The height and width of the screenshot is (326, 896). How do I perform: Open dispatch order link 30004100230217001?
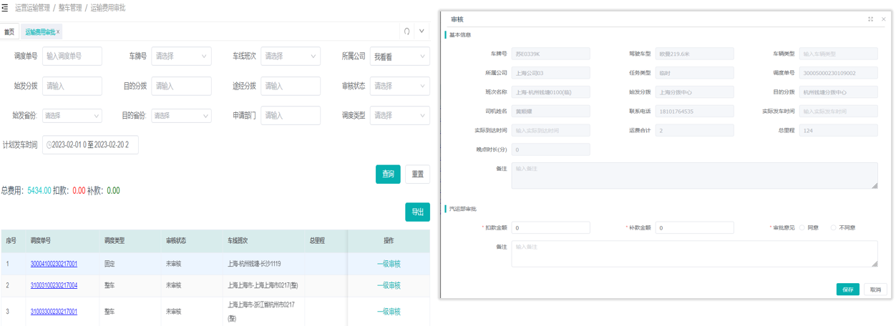[x=54, y=264]
